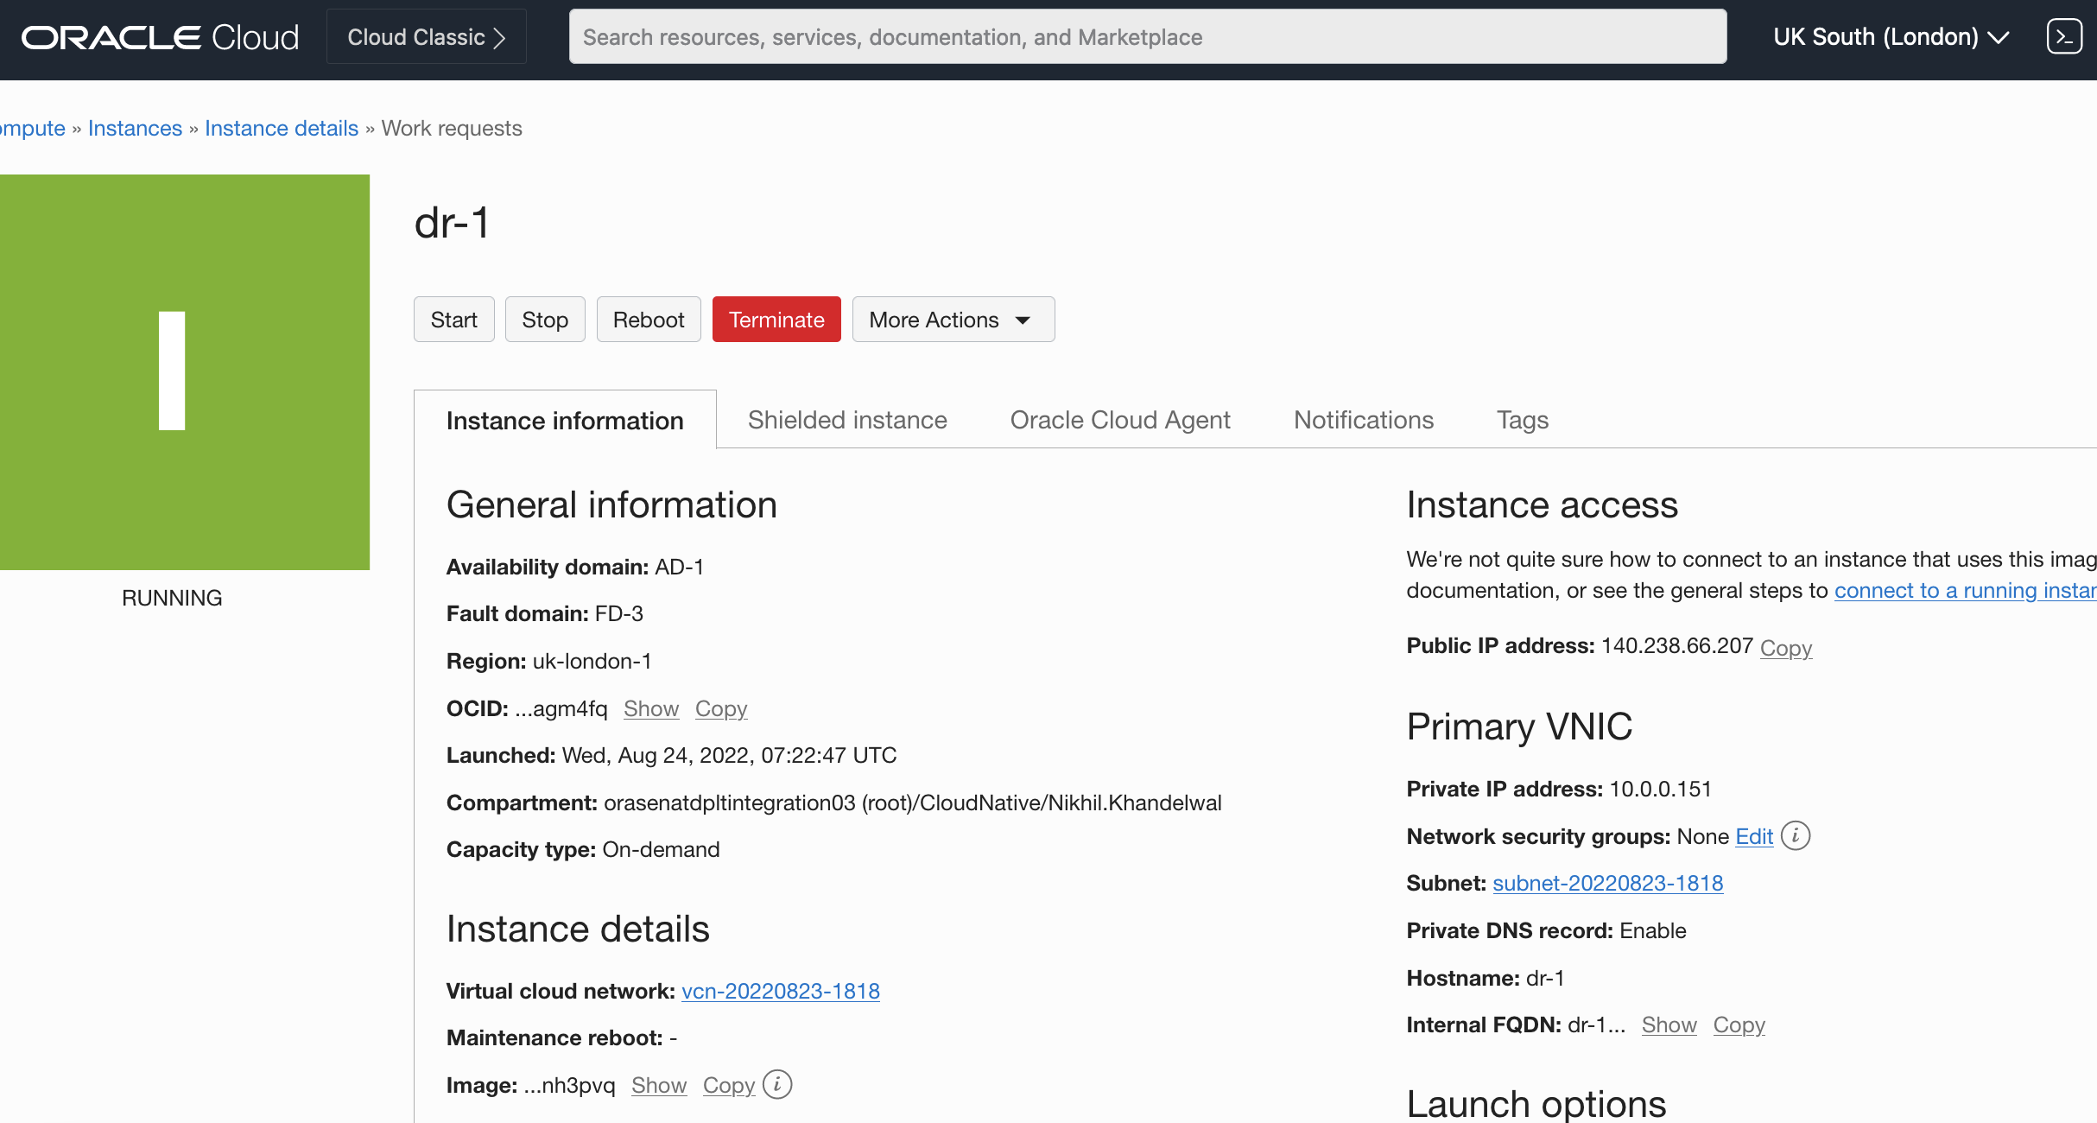This screenshot has height=1123, width=2097.
Task: Open subnet-20220823-1818 details
Action: pos(1606,883)
